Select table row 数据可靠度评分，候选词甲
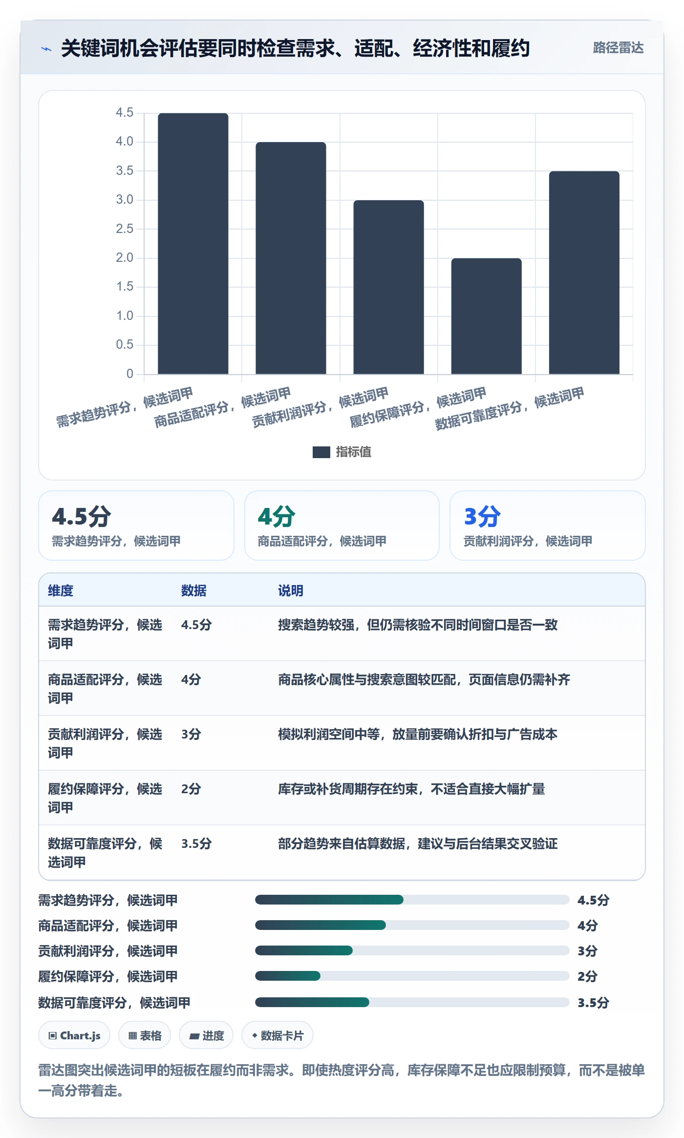 [342, 853]
